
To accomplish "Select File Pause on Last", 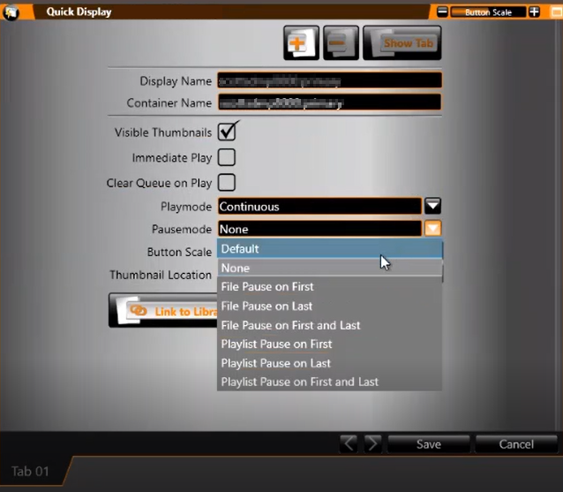I will (330, 307).
